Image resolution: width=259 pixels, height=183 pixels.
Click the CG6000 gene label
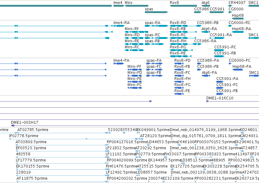(236, 9)
